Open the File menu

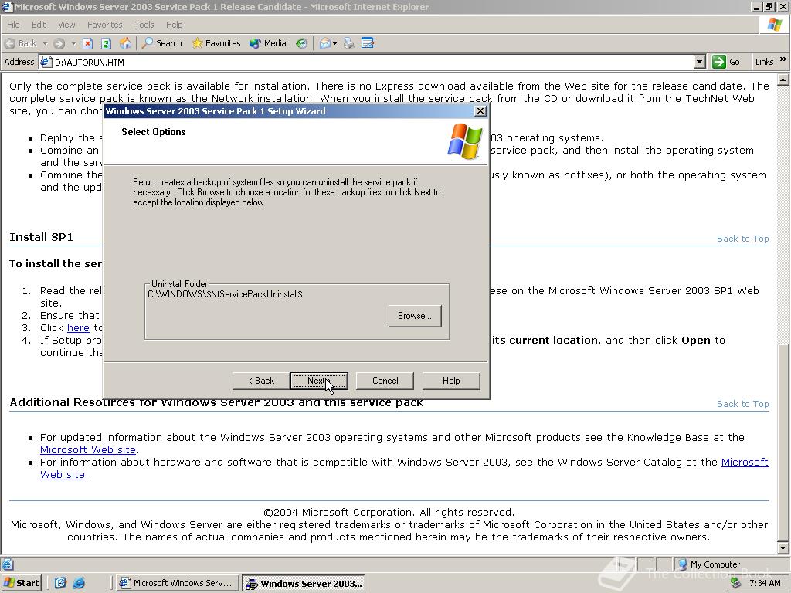point(13,25)
